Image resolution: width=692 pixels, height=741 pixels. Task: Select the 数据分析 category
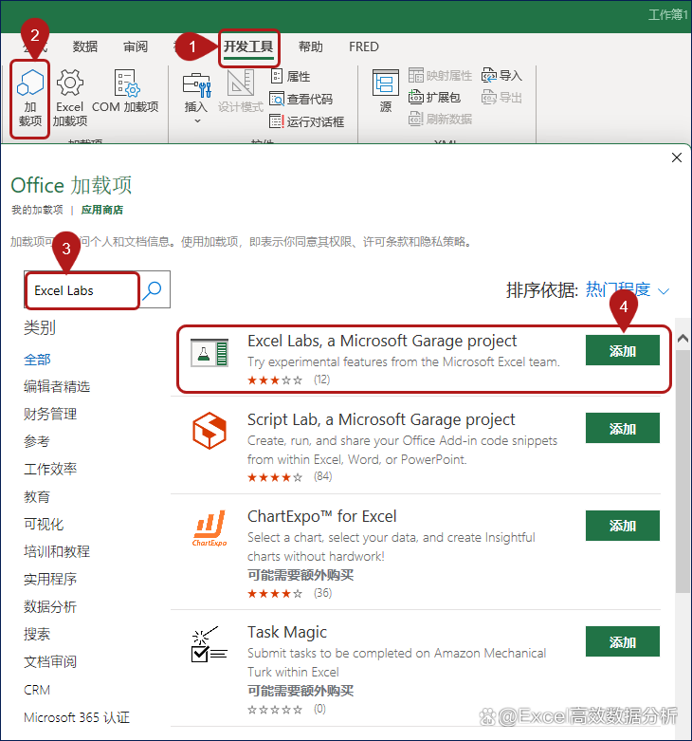point(50,606)
